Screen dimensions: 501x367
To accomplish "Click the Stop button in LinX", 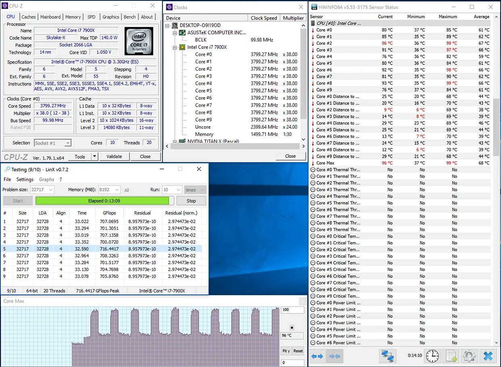I will 191,201.
